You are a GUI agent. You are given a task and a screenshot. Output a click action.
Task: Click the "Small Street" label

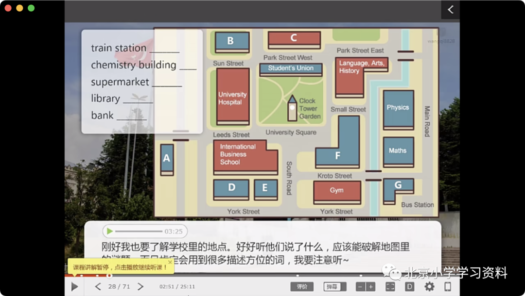tap(348, 109)
